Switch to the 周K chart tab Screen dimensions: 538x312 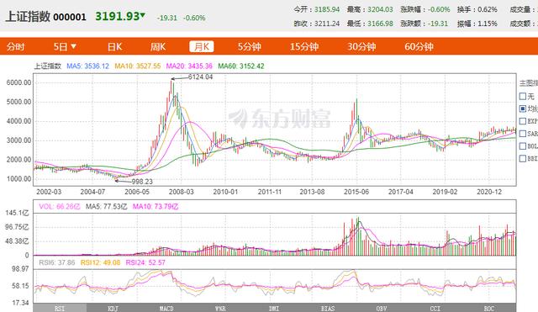[x=158, y=47]
